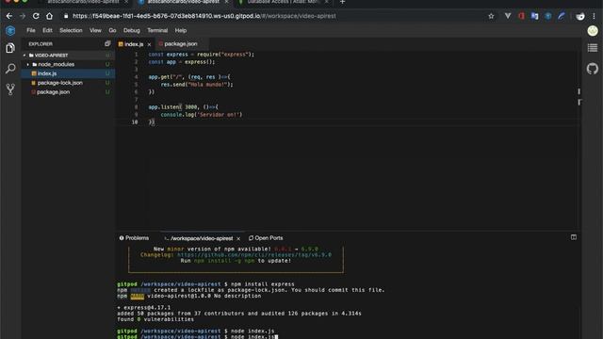This screenshot has height=339, width=603.
Task: Open the Search view in the sidebar
Action: click(x=10, y=69)
